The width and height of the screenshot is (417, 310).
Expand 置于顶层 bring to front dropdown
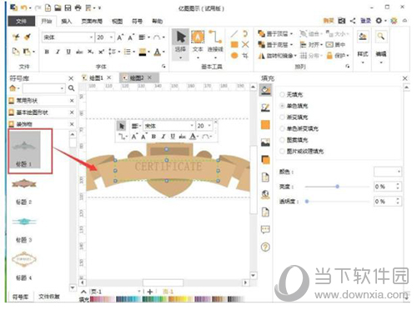[x=291, y=34]
